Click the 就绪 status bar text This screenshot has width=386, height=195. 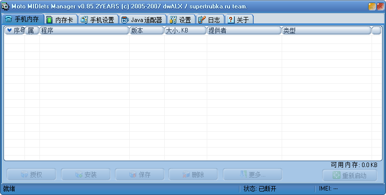pos(9,189)
